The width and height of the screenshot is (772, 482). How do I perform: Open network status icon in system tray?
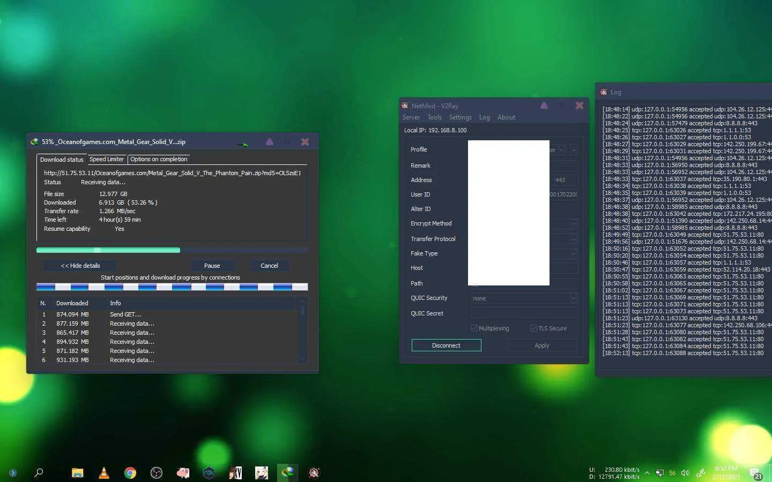coord(659,473)
